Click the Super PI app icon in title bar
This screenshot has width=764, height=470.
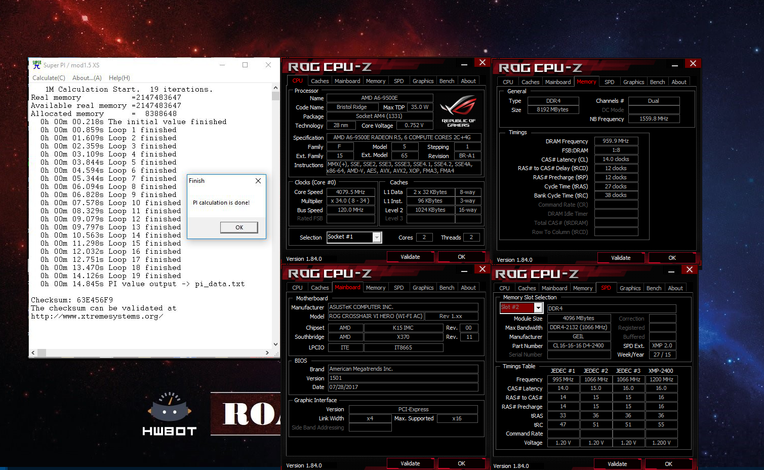point(36,65)
